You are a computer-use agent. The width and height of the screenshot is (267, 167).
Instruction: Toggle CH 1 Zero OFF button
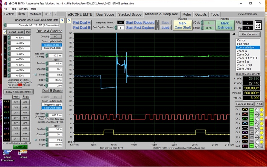25,102
